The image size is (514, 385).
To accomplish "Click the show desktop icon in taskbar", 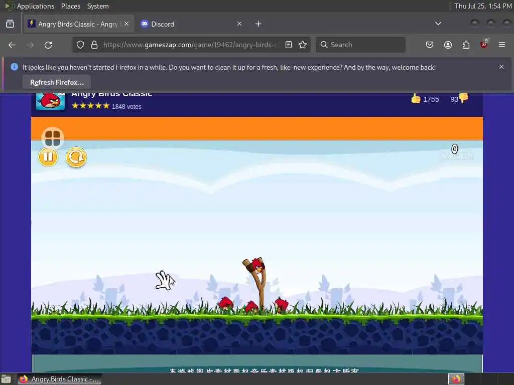I will coord(6,379).
